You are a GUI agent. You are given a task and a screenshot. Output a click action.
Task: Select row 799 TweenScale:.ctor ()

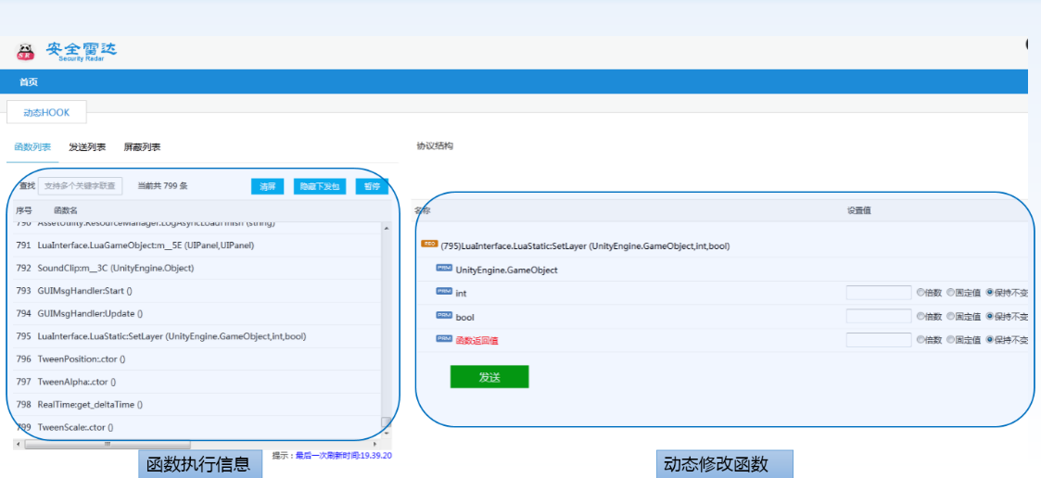197,427
